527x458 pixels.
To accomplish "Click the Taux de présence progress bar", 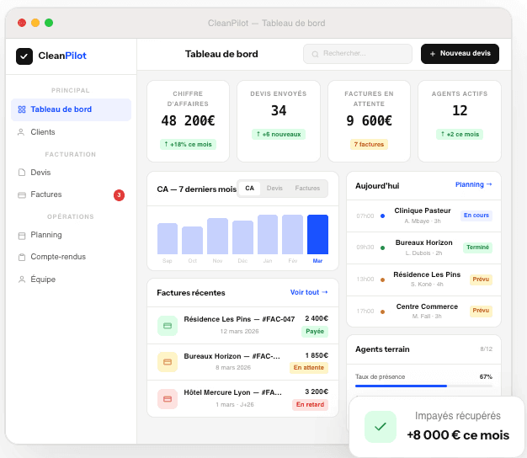I will click(423, 386).
